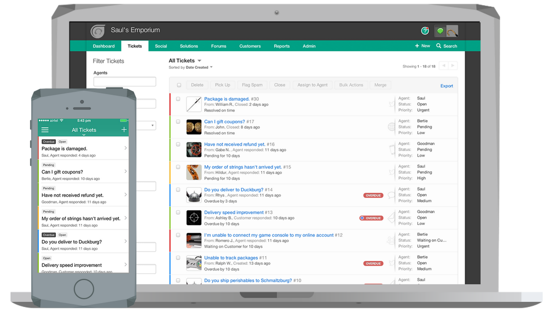Image resolution: width=549 pixels, height=309 pixels.
Task: Click the Flag Spam button
Action: point(252,85)
